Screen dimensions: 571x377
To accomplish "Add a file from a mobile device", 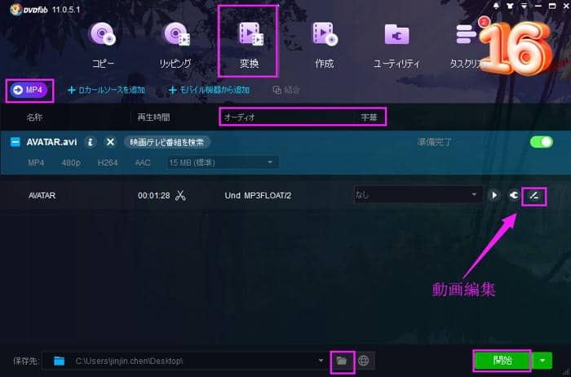I will click(x=210, y=90).
